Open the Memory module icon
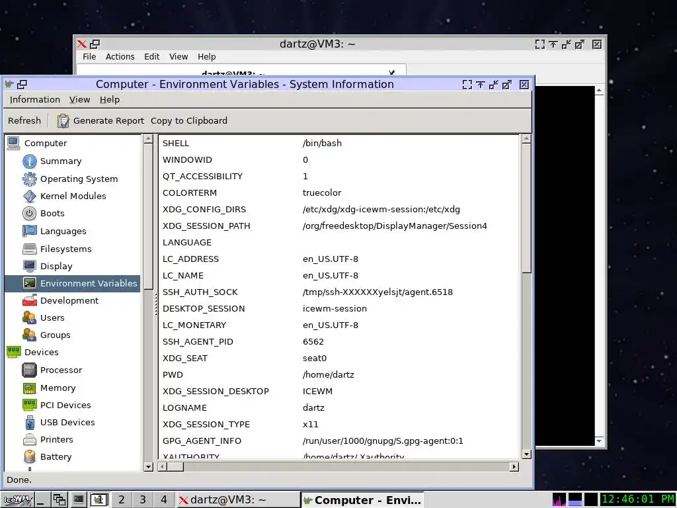This screenshot has width=677, height=508. 29,388
